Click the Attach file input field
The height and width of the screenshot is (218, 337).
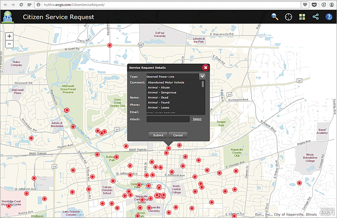168,119
